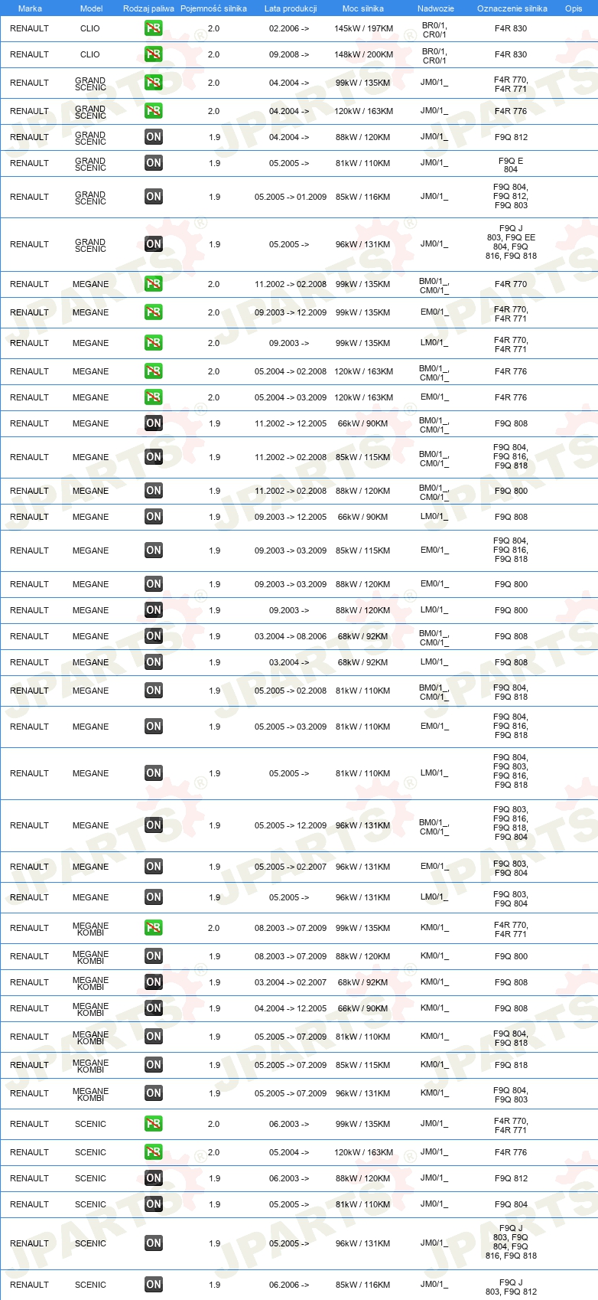Click the ON icon in the Megane 11.2002 -> 12.2005 row
This screenshot has width=598, height=1300.
(154, 423)
